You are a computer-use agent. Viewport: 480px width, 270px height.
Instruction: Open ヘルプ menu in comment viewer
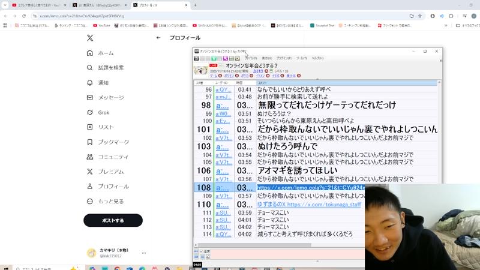click(317, 58)
